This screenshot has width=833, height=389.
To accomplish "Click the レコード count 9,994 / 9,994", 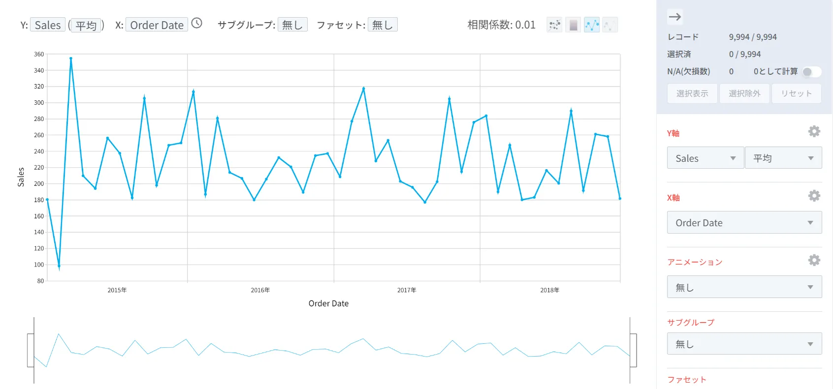I will click(753, 37).
